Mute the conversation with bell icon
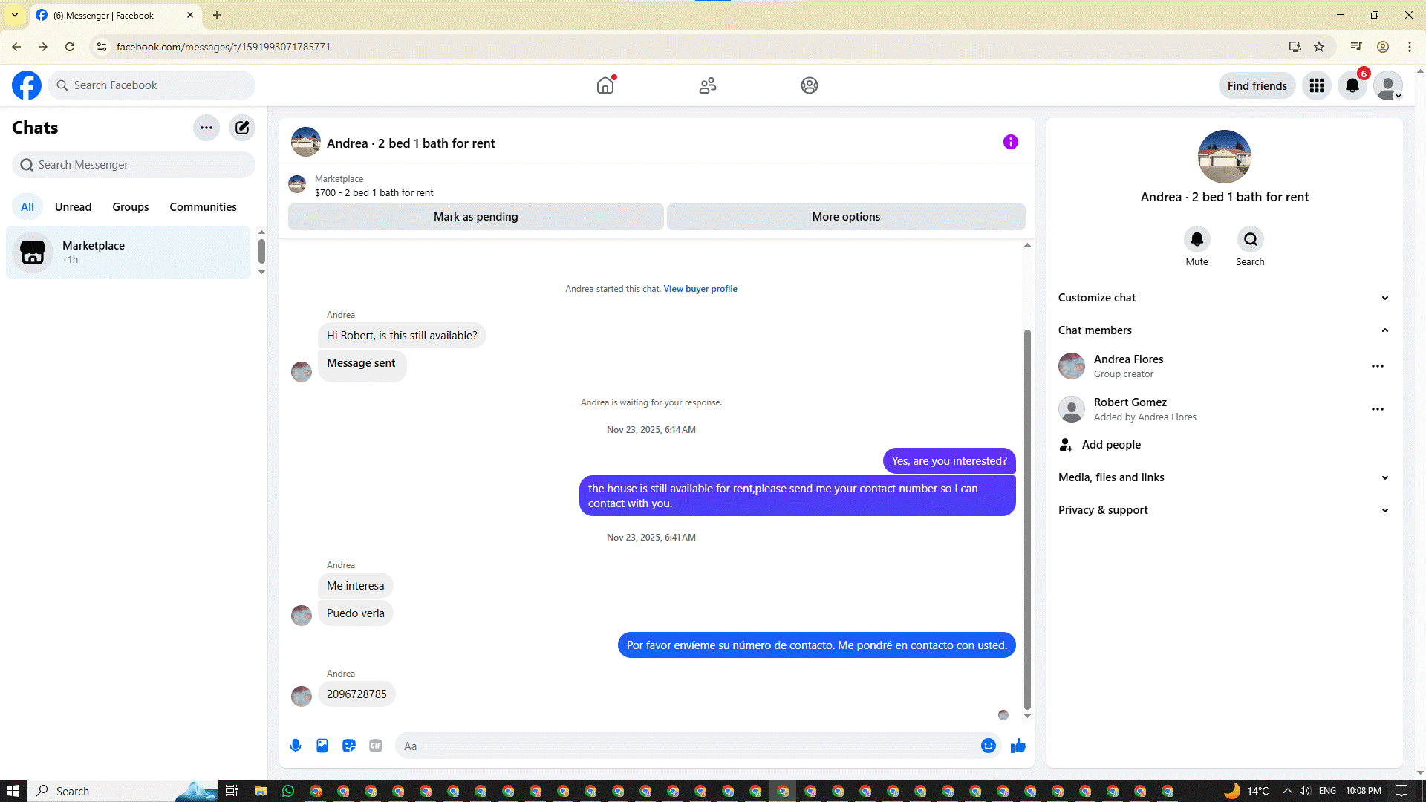Screen dimensions: 1426x802 (x=1197, y=239)
